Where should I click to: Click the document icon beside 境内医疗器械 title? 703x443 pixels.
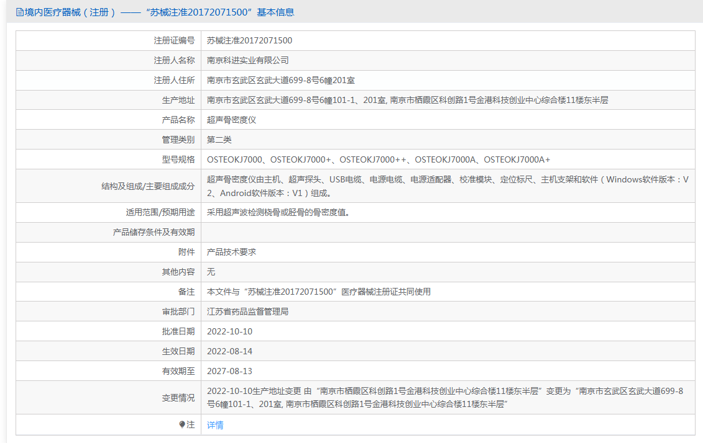click(20, 12)
